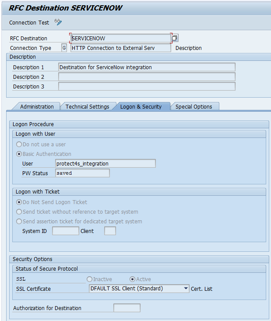Open the SSL Certificate dropdown
The image size is (271, 321).
click(186, 289)
